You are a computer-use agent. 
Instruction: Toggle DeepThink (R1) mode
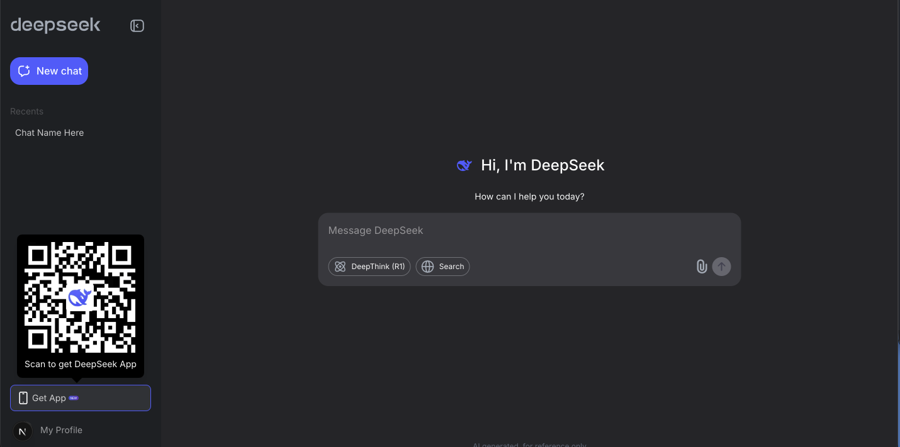(x=369, y=267)
